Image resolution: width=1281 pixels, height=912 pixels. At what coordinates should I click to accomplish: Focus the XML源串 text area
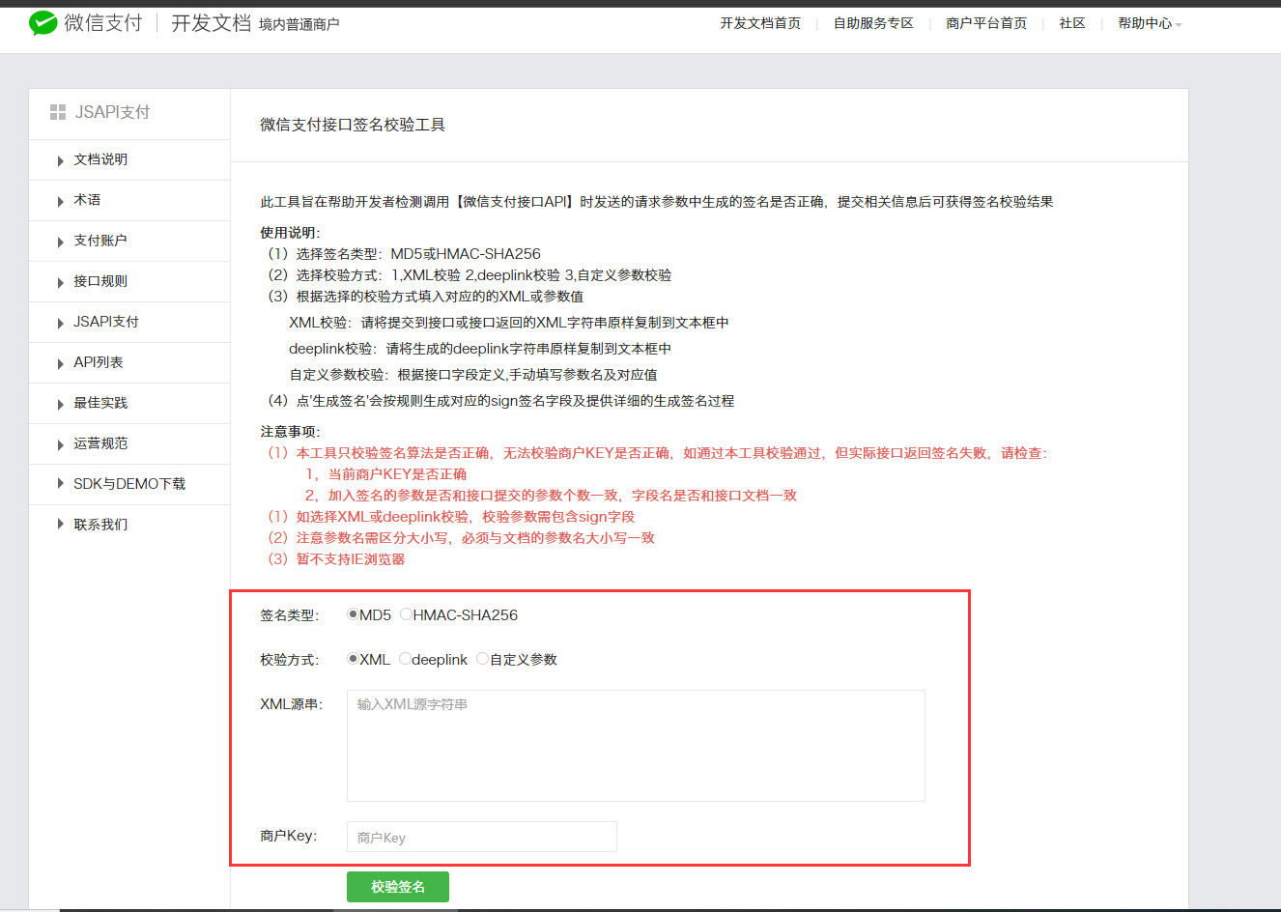point(636,746)
